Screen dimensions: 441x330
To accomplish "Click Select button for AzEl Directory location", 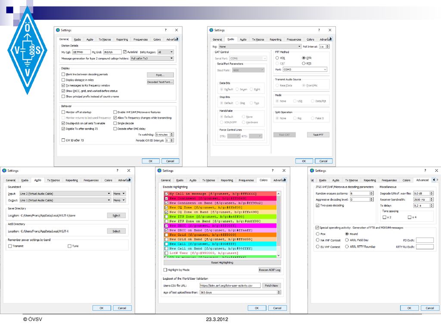I will point(116,231).
